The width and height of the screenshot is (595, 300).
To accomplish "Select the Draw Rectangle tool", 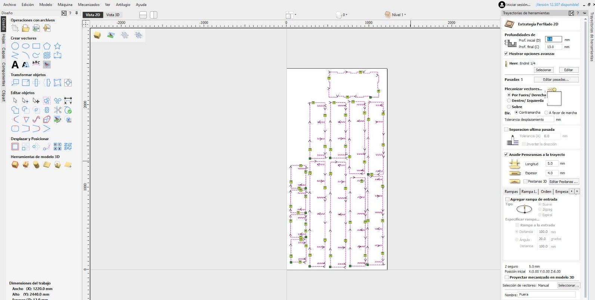I will click(36, 46).
